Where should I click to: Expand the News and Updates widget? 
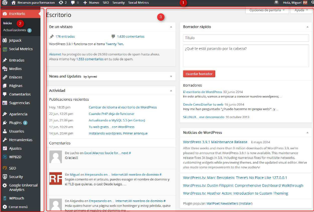(x=171, y=76)
